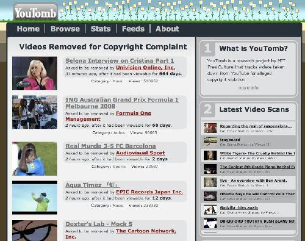Click thumbnail beside 'jive - An overview'
Viewport: 305px width, 241px height.
click(210, 183)
